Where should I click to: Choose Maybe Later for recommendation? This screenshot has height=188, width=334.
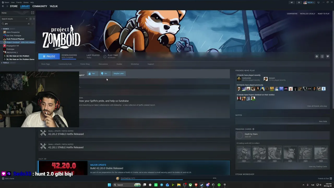118,73
